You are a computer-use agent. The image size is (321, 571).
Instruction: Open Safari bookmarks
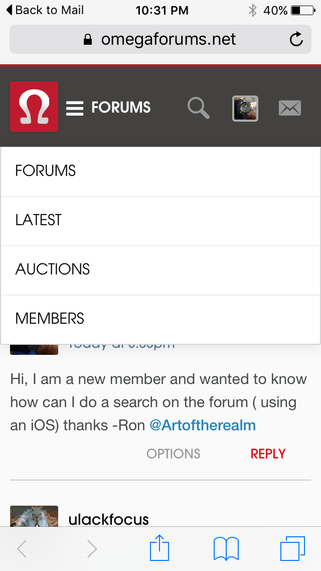point(226,548)
